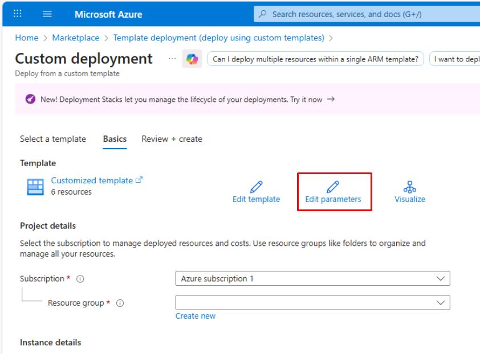Screen dimensions: 480x354
Task: Open Copilot from the icon beside the title
Action: click(191, 59)
